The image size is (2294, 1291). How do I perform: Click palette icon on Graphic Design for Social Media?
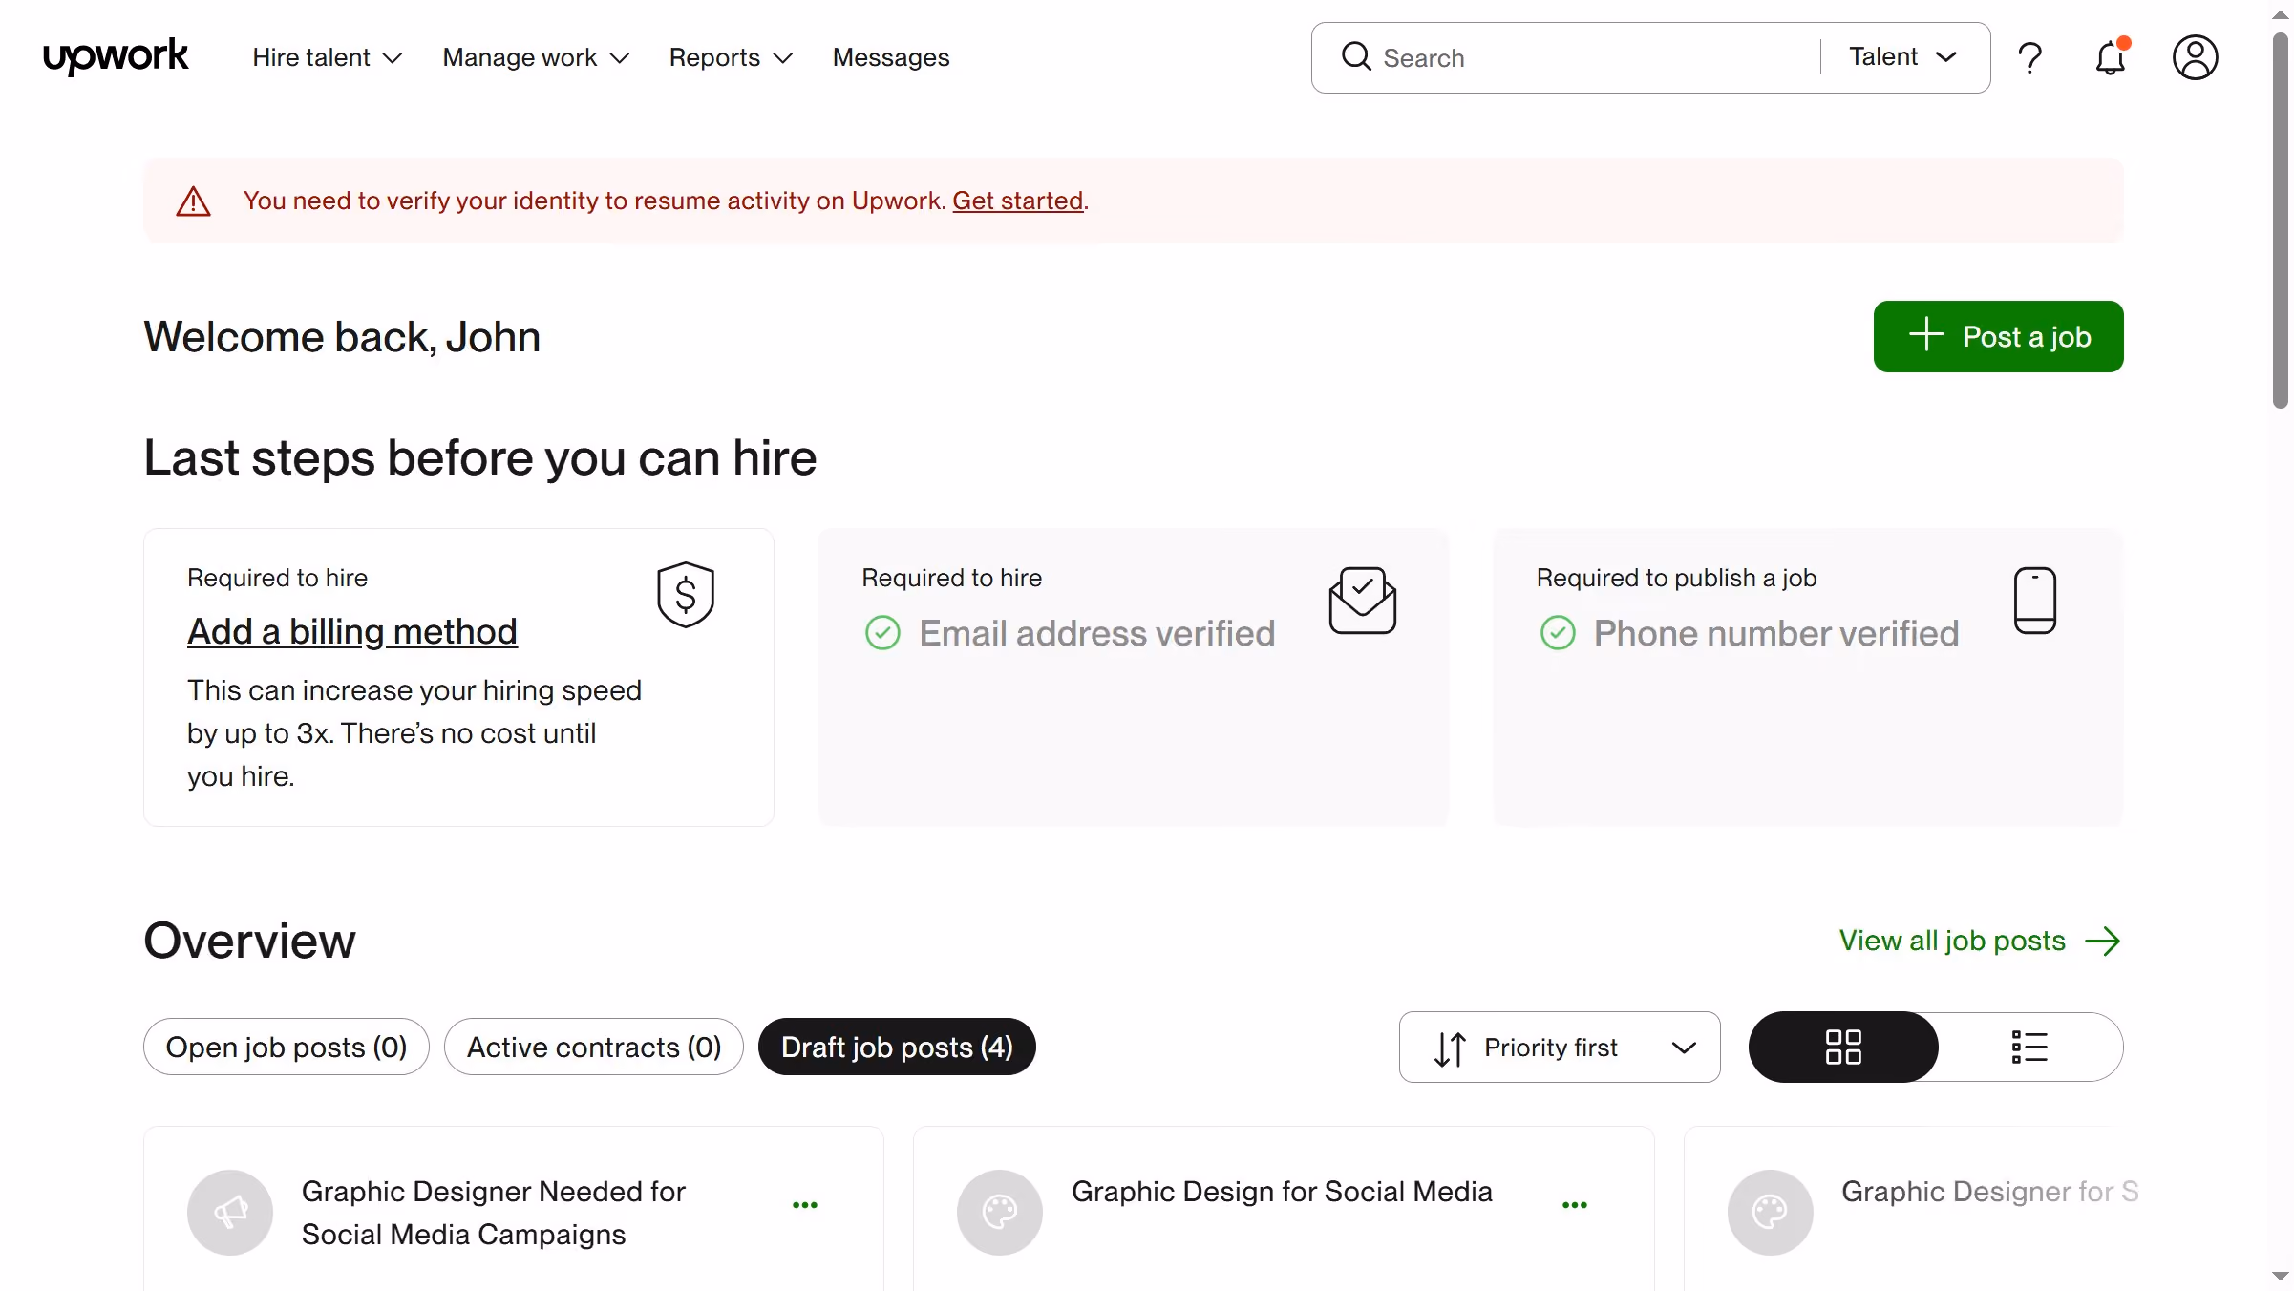pyautogui.click(x=1000, y=1213)
